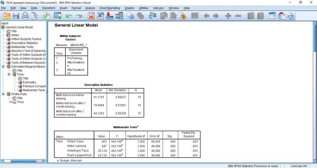Image resolution: width=317 pixels, height=168 pixels.
Task: Collapse the Profile Plots tree node
Action: (x=3, y=94)
